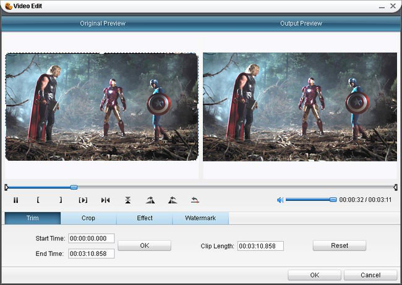Open the Crop tab

(x=88, y=218)
